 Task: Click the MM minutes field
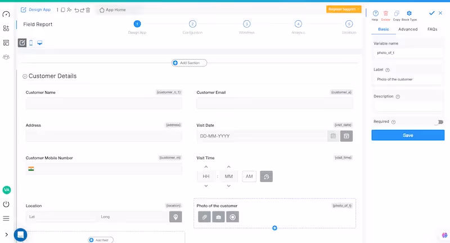(228, 176)
